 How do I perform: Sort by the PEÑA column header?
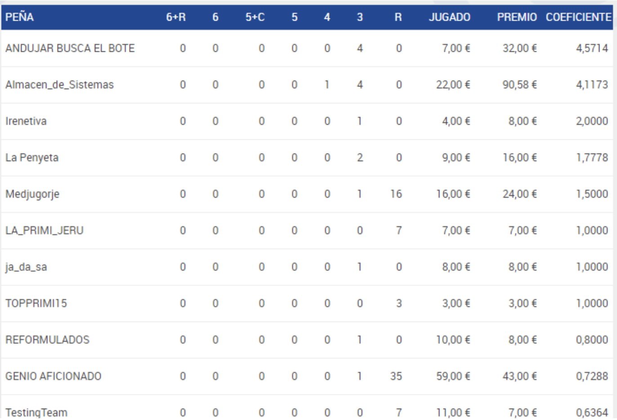point(19,18)
